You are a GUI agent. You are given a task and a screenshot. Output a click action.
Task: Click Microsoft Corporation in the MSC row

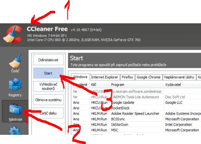pyautogui.click(x=182, y=130)
